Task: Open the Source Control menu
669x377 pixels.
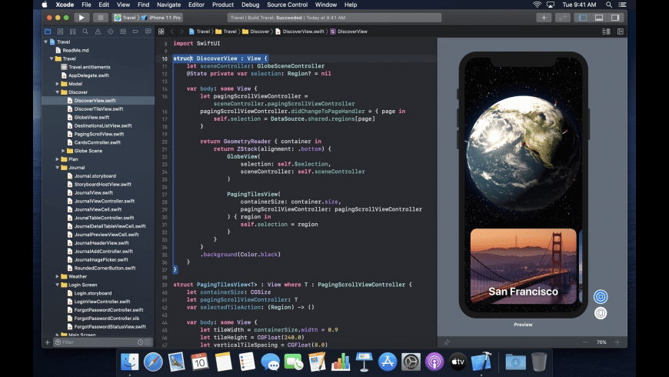Action: pyautogui.click(x=288, y=5)
